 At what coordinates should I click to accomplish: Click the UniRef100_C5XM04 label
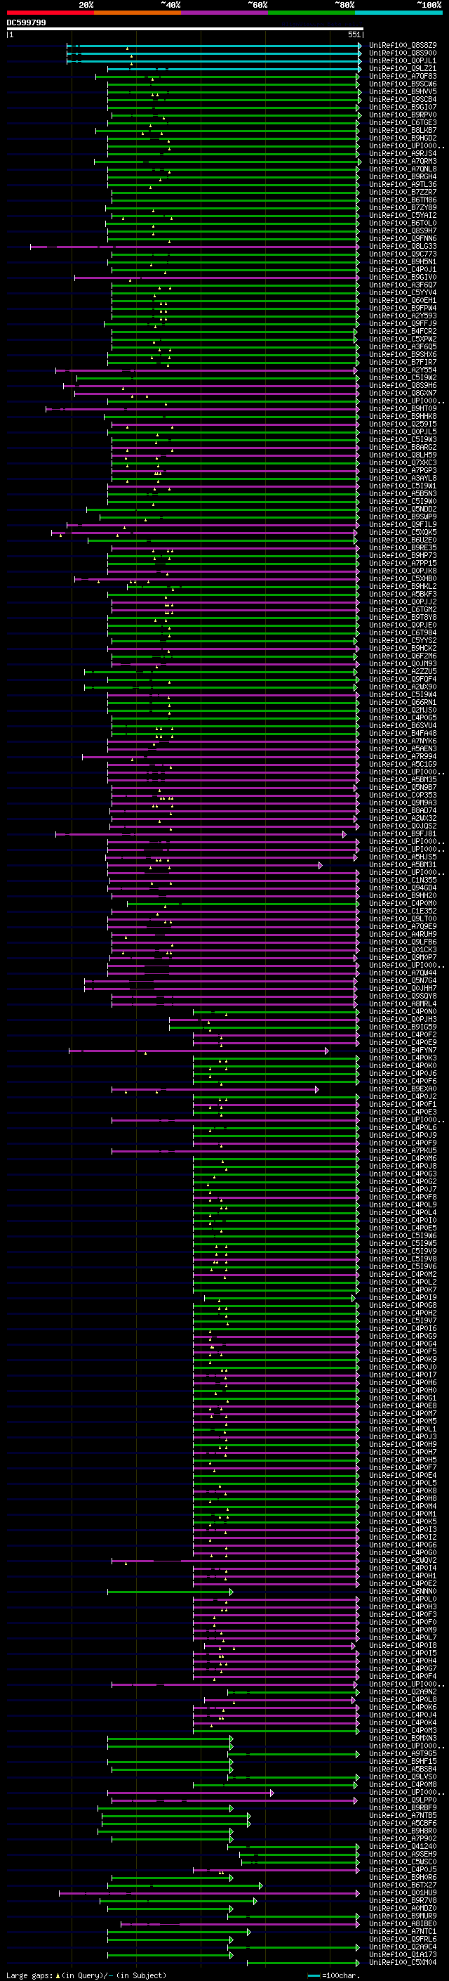tap(403, 1963)
